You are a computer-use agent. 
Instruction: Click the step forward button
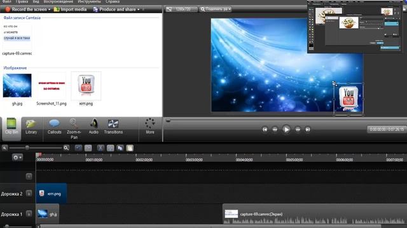point(298,129)
